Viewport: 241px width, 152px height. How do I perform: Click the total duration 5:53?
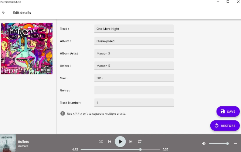[x=165, y=149]
